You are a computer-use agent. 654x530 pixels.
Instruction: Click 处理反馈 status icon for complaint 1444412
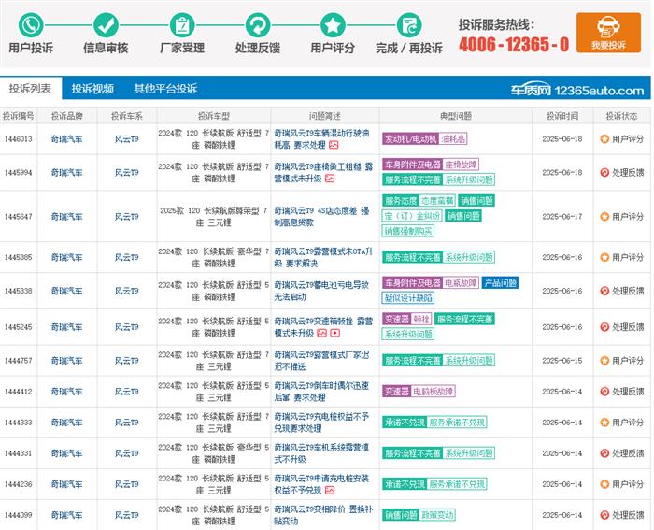coord(604,392)
